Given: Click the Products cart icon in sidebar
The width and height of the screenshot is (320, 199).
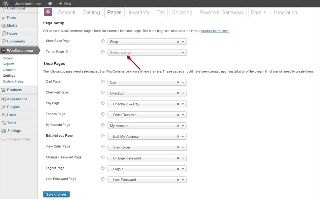Looking at the screenshot, I should [x=3, y=90].
